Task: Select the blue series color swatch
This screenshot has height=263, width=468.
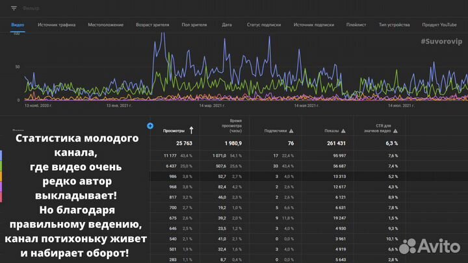Action: pos(1,156)
